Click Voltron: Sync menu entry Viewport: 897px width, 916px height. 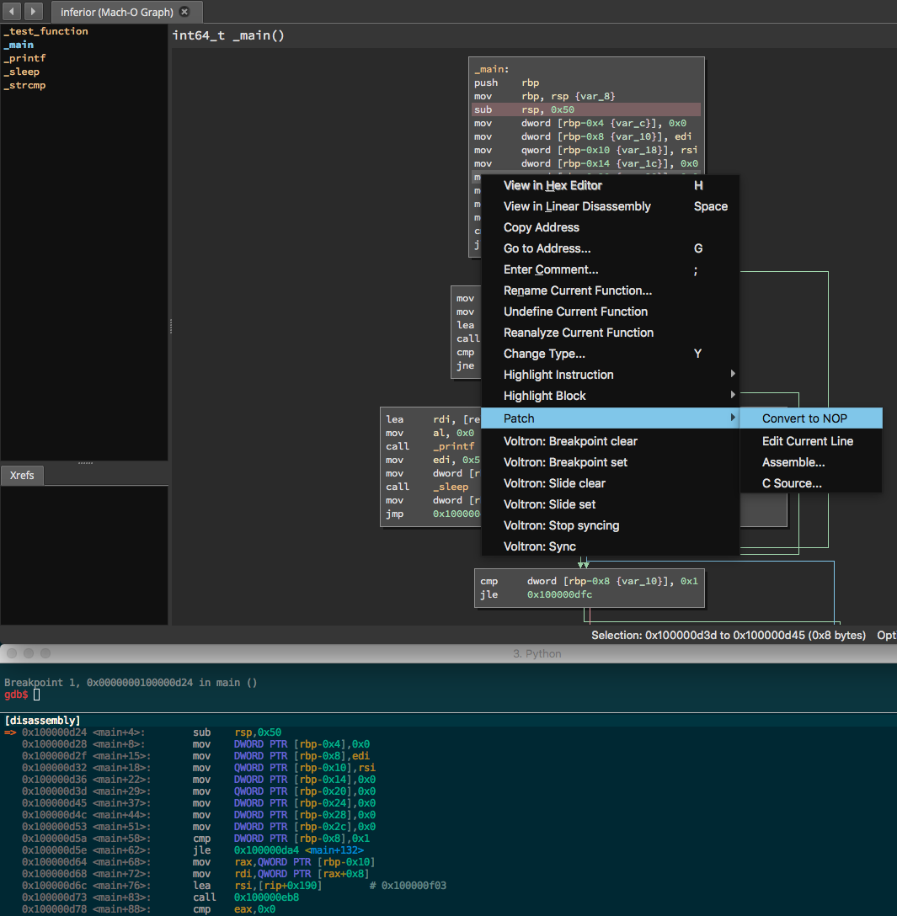539,546
